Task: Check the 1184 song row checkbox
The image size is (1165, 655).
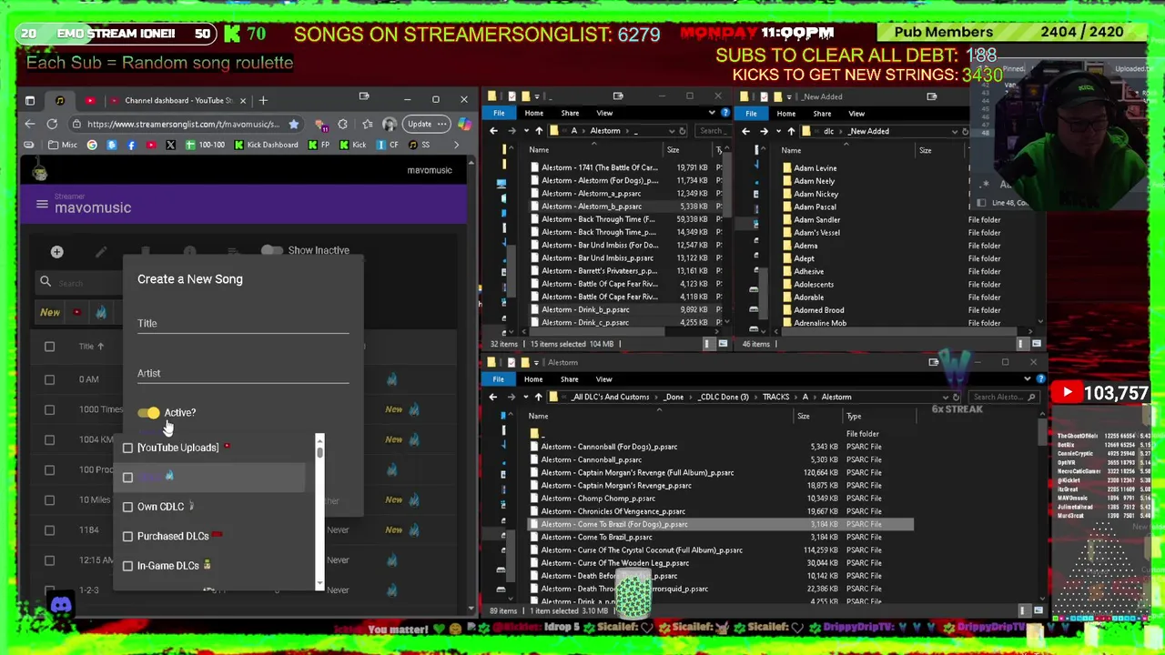Action: (x=49, y=529)
